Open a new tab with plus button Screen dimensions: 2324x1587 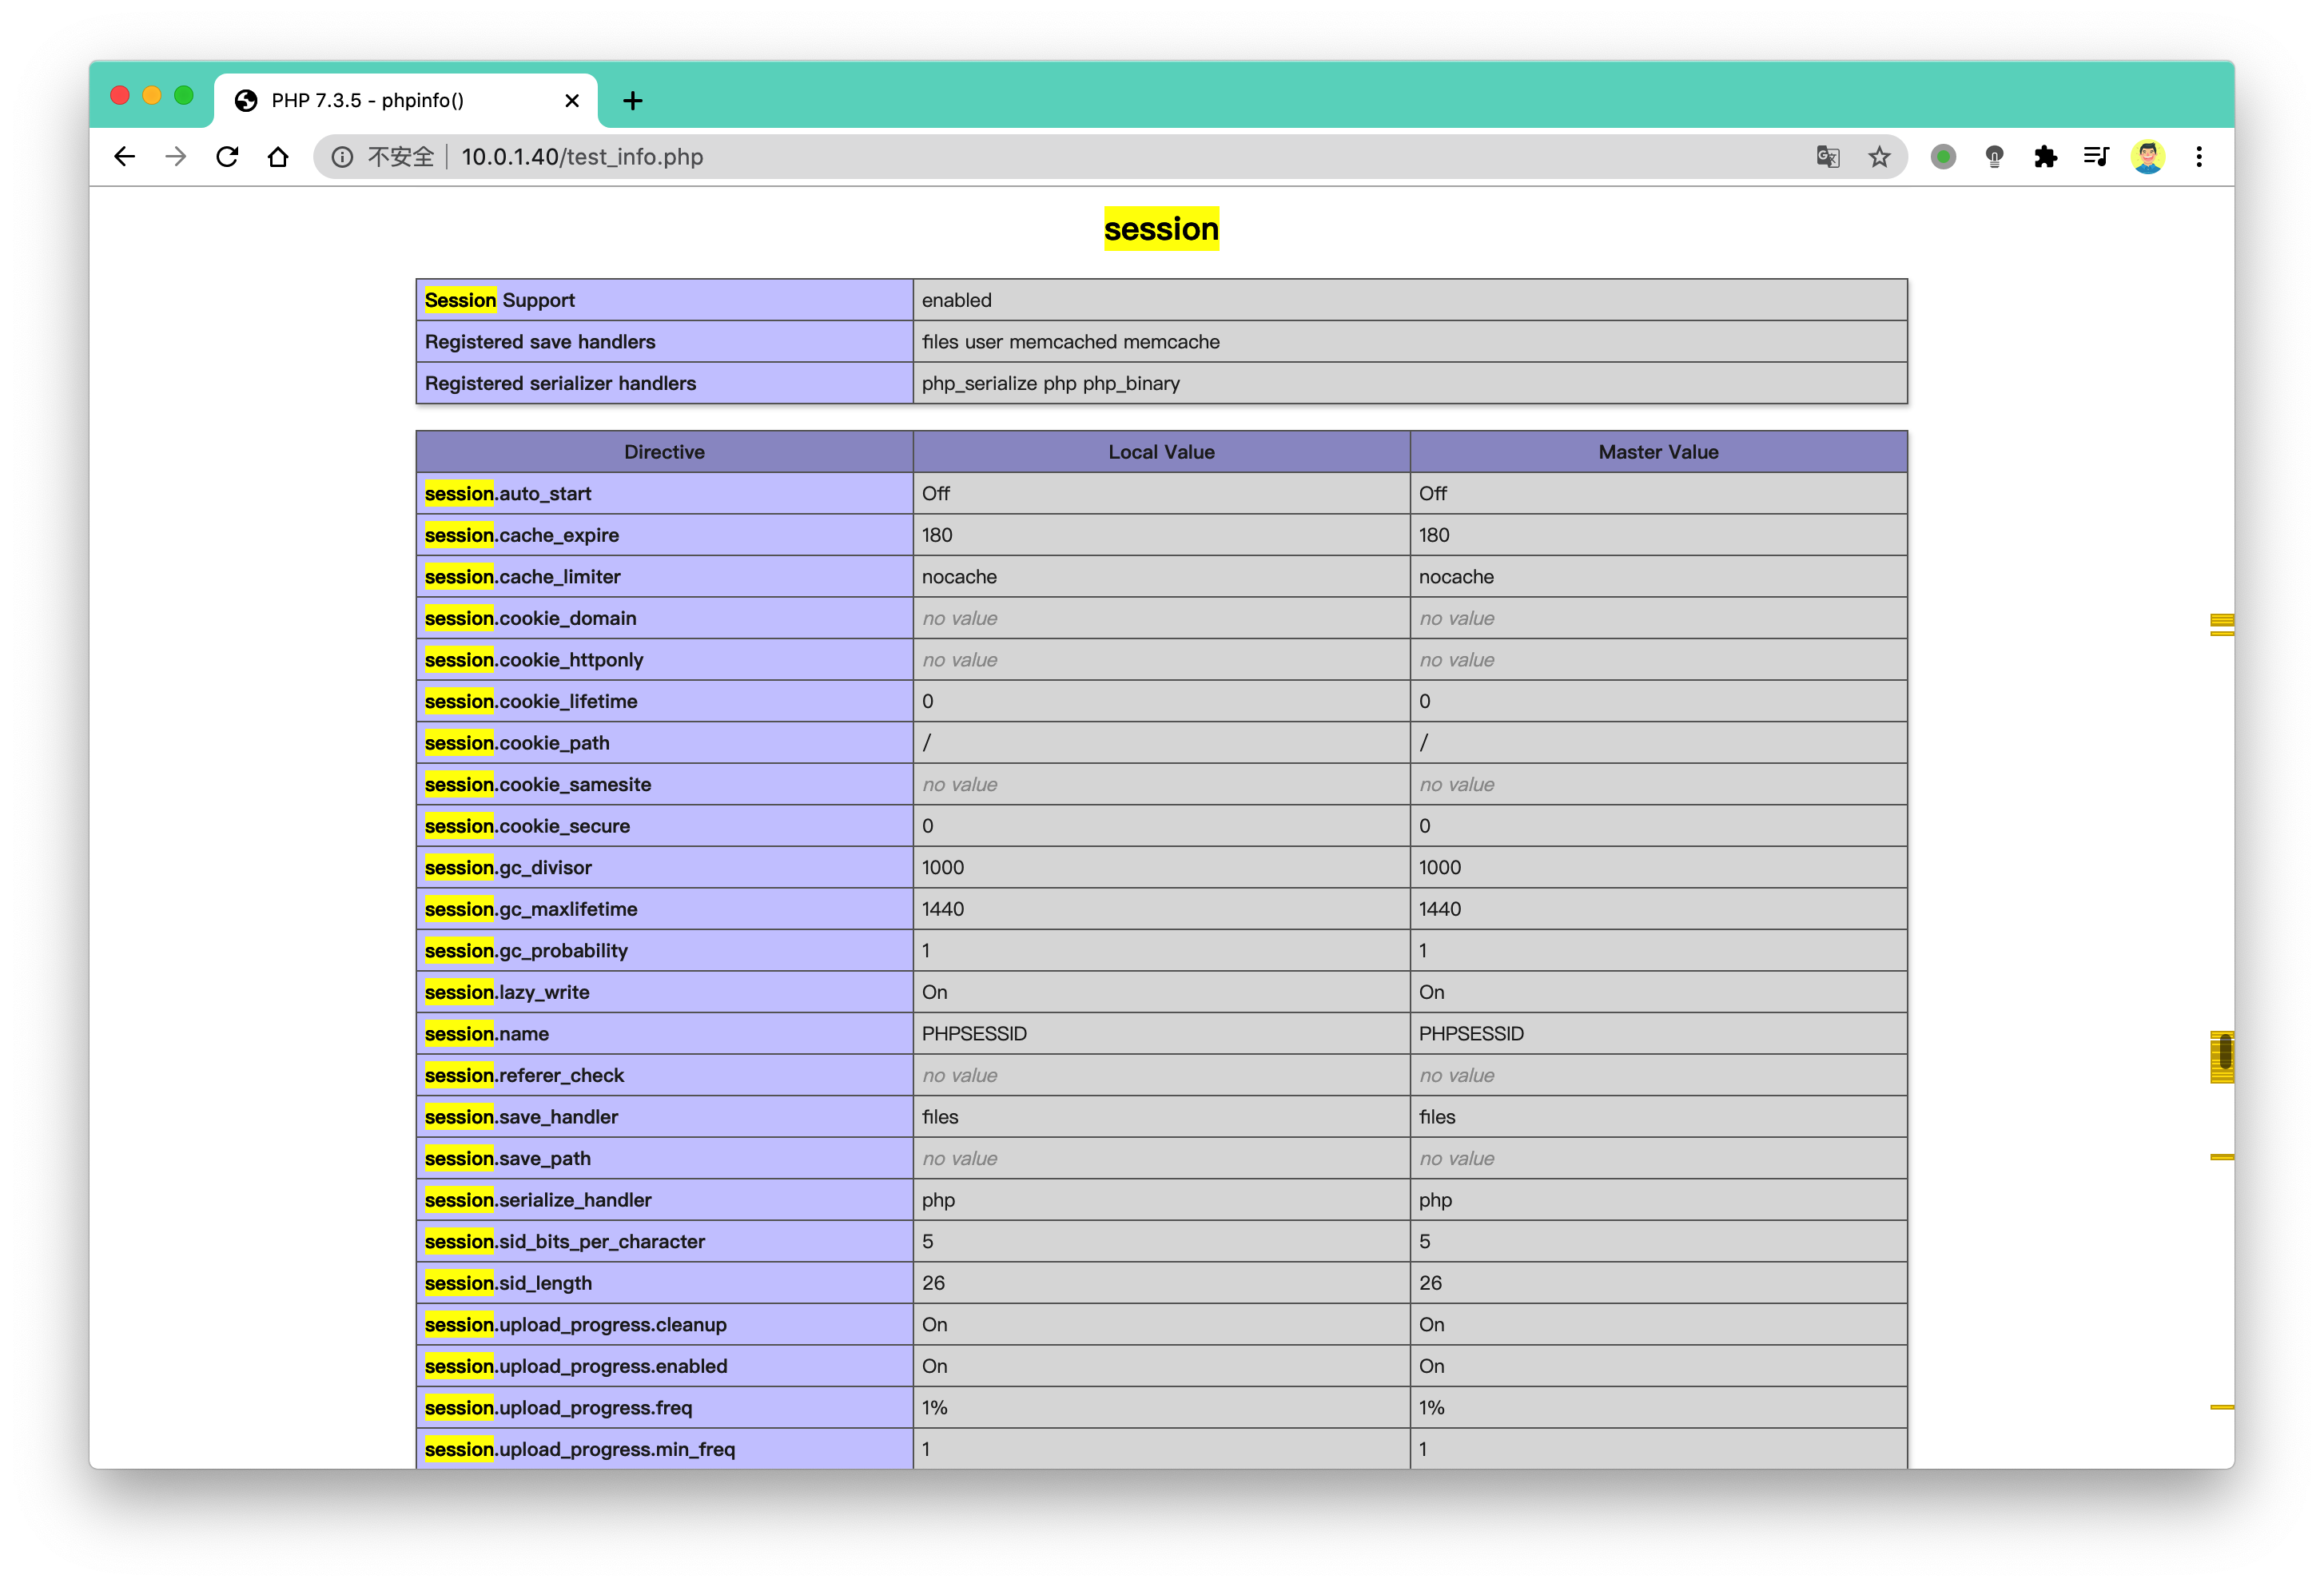click(632, 100)
